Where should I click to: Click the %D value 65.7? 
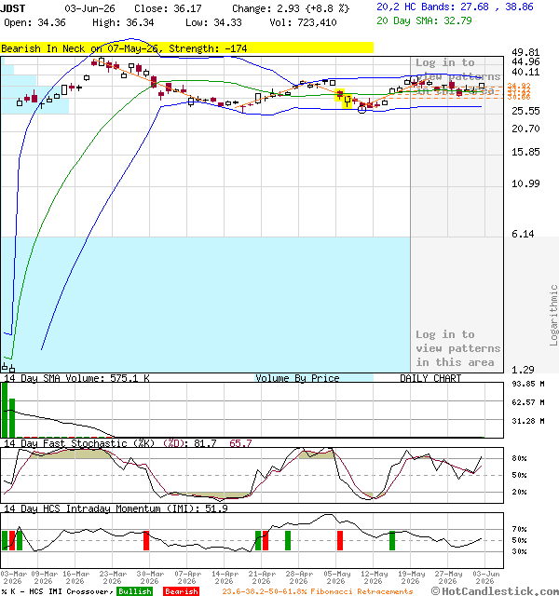(x=240, y=443)
